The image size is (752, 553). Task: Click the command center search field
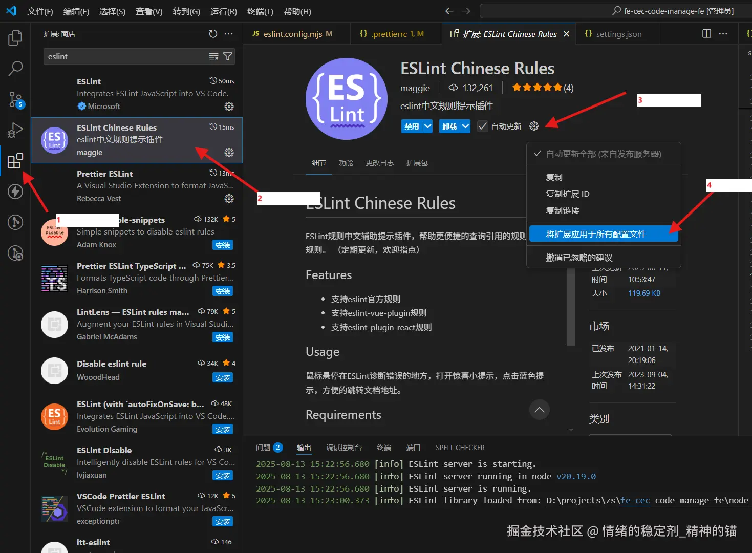(x=616, y=11)
